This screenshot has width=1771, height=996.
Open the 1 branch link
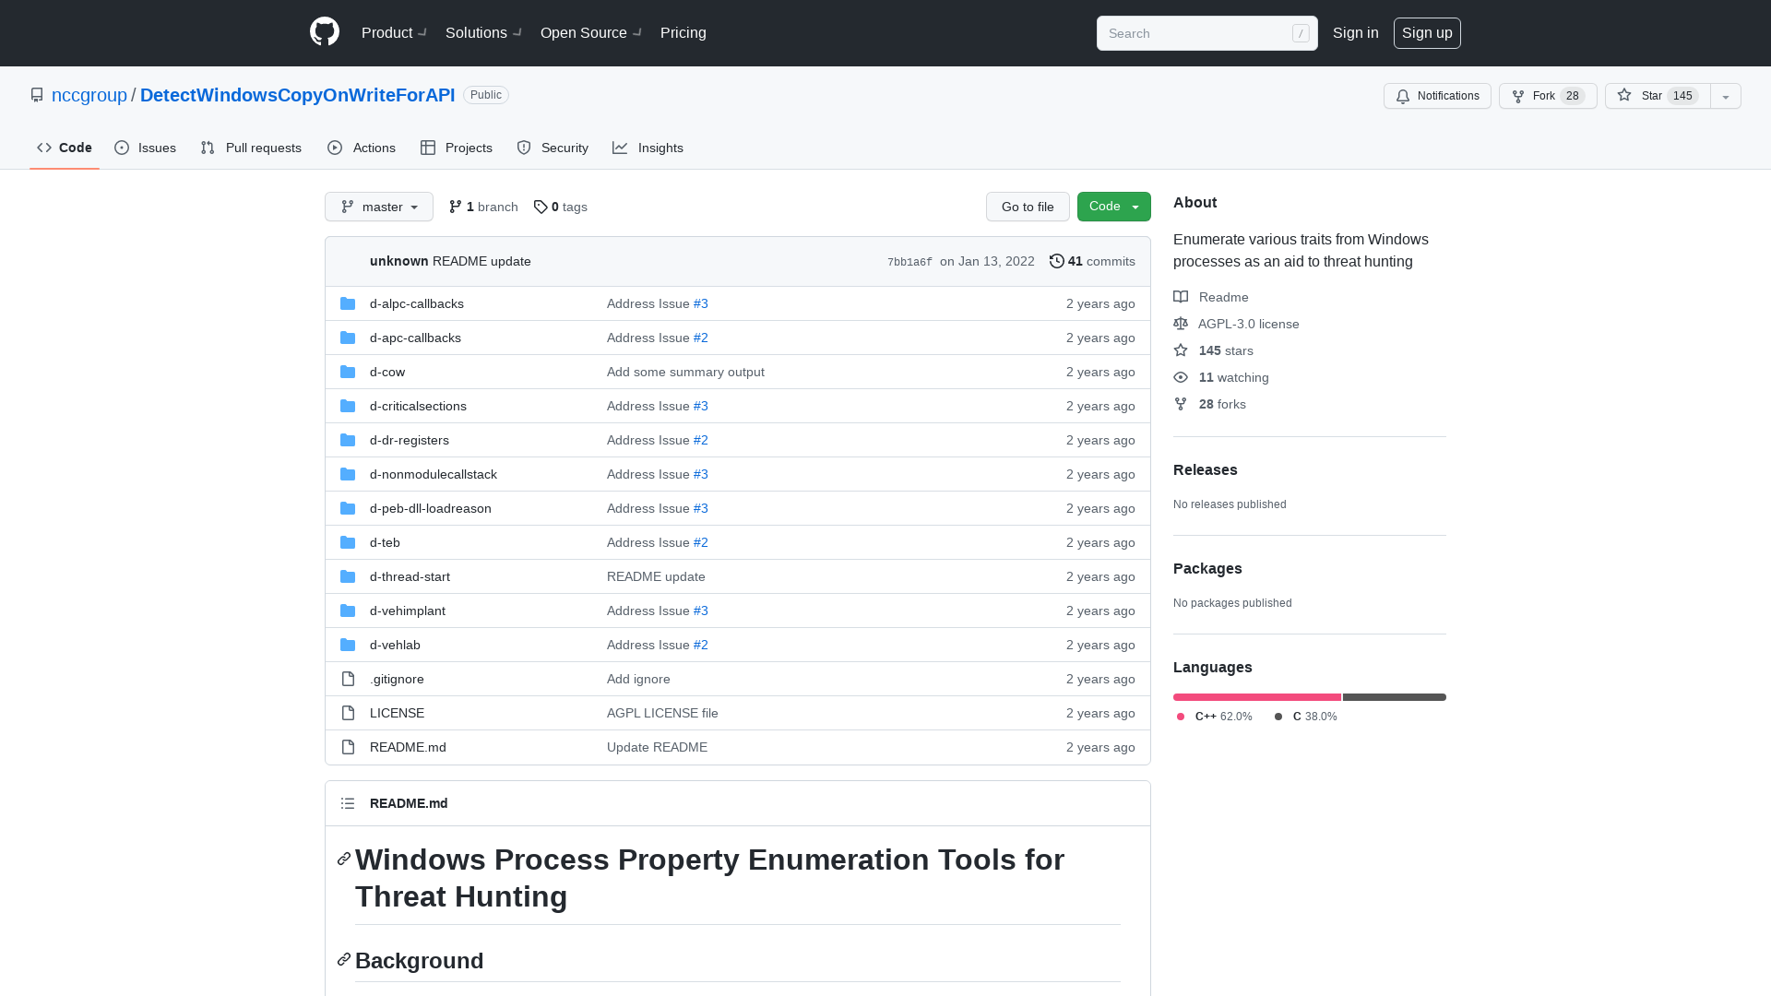click(483, 207)
